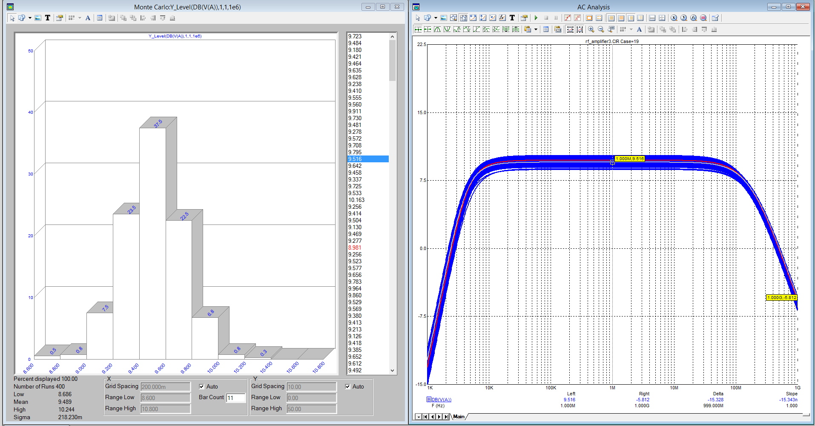Open the numeric output window icon in AC Analysis

[x=546, y=29]
